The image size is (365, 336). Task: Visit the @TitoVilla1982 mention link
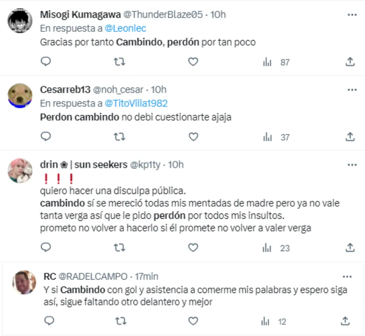coord(136,103)
